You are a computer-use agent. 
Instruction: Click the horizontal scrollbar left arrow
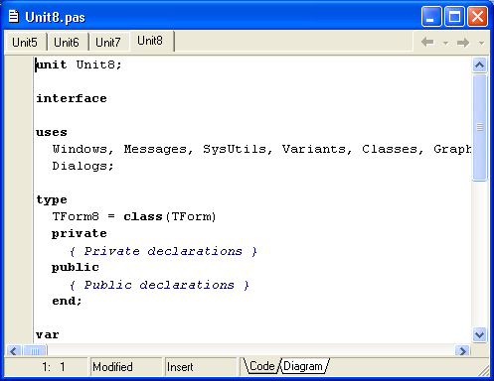(x=14, y=351)
